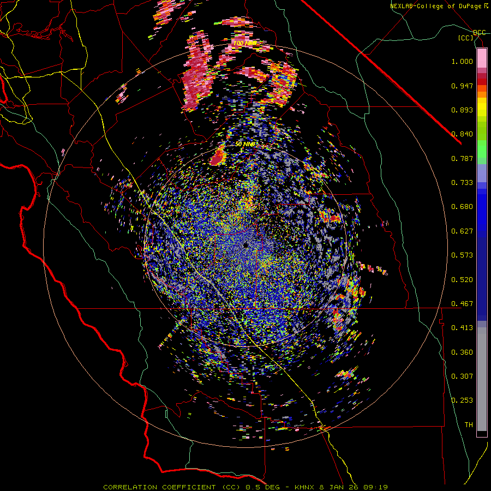Click the gray color band in the legend
This screenshot has width=491, height=491.
(482, 379)
